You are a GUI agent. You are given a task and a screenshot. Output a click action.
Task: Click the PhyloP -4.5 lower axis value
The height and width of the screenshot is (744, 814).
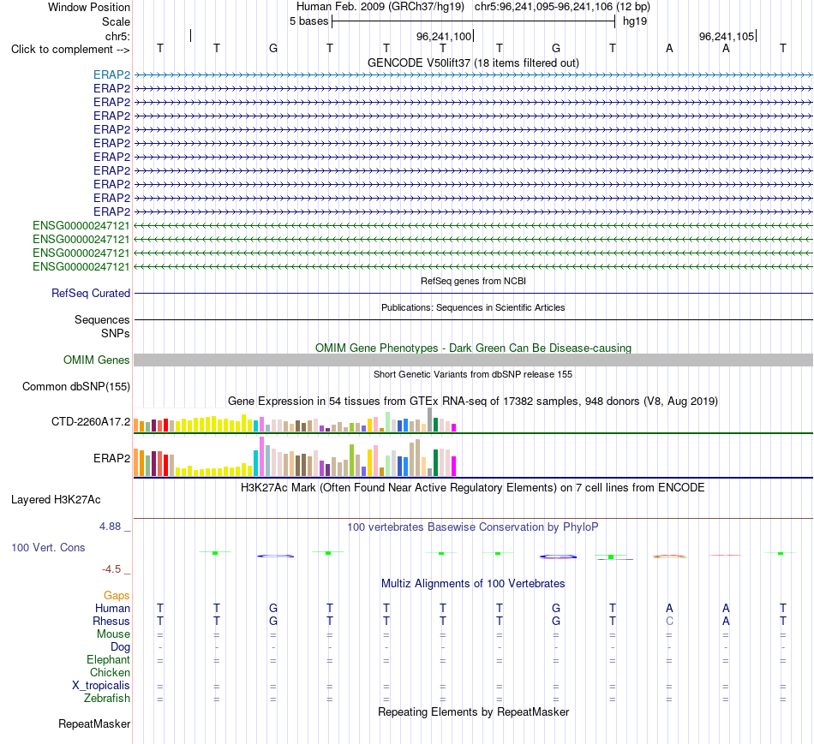(111, 569)
